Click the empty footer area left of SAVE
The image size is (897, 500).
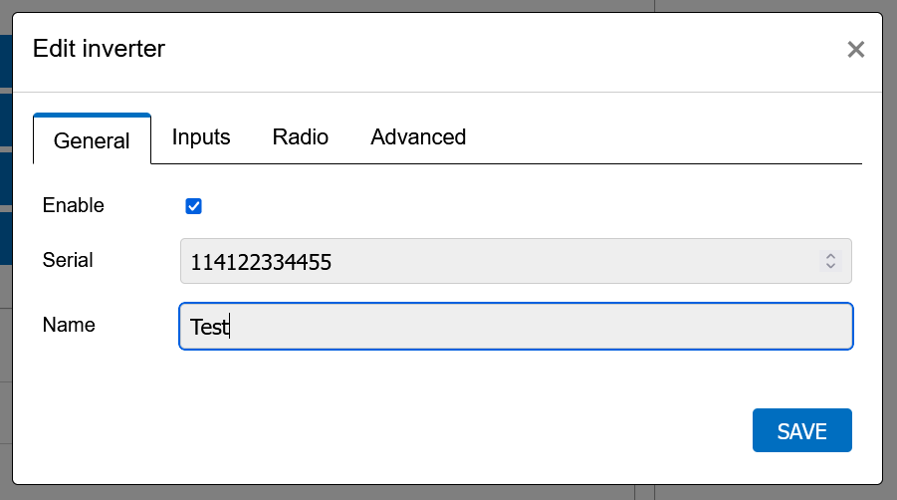398,430
